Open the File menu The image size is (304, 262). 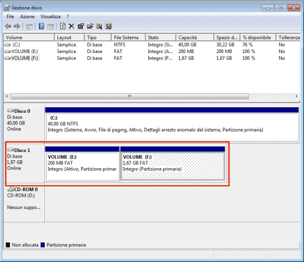(11, 17)
